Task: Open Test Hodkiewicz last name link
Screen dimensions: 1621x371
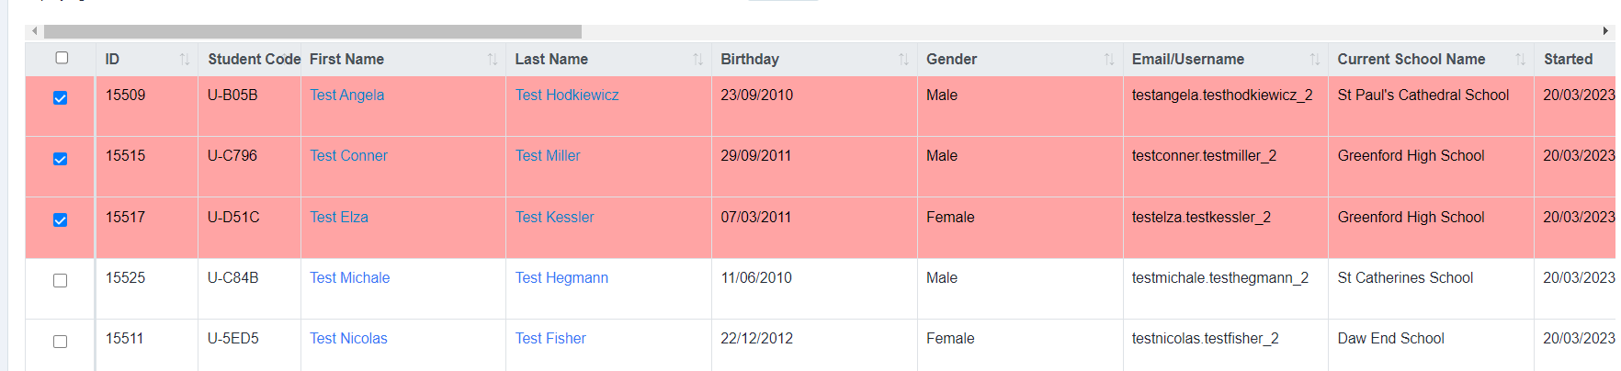Action: pyautogui.click(x=567, y=95)
